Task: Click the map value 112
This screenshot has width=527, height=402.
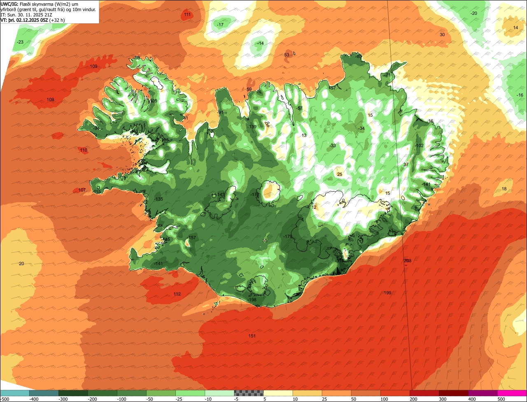Action: (x=177, y=294)
